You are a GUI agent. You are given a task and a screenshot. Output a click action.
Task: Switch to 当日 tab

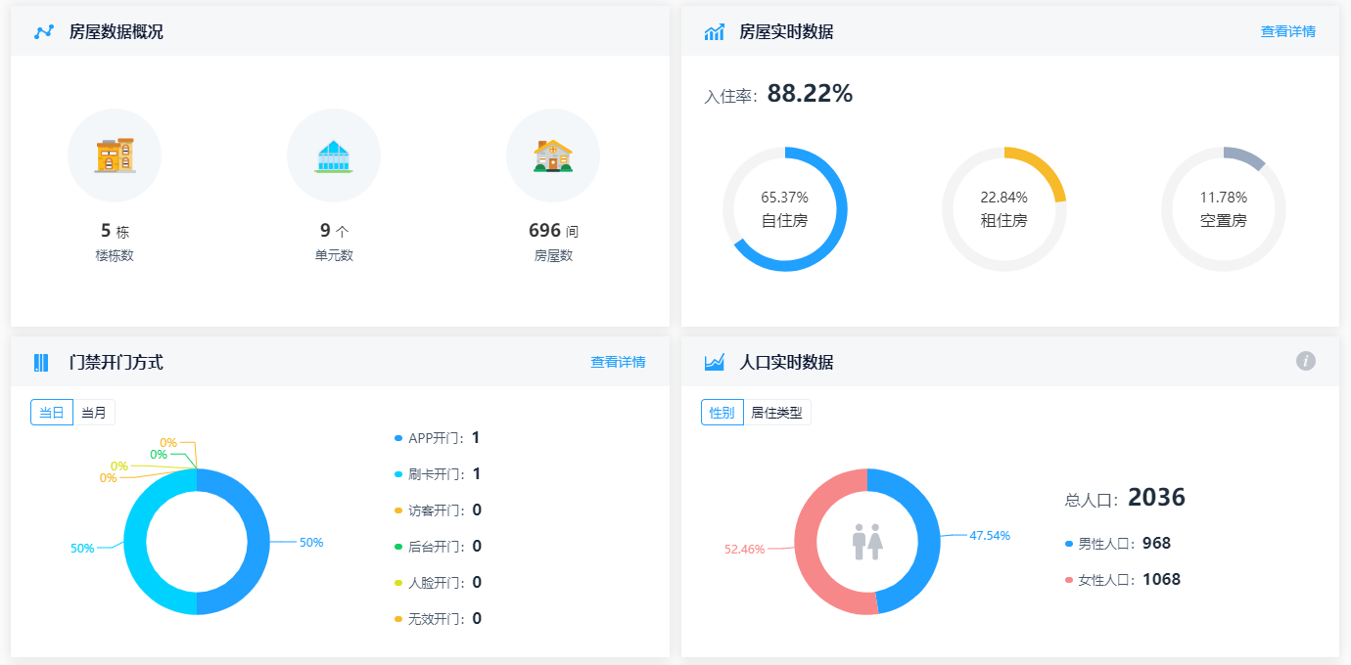pyautogui.click(x=52, y=413)
